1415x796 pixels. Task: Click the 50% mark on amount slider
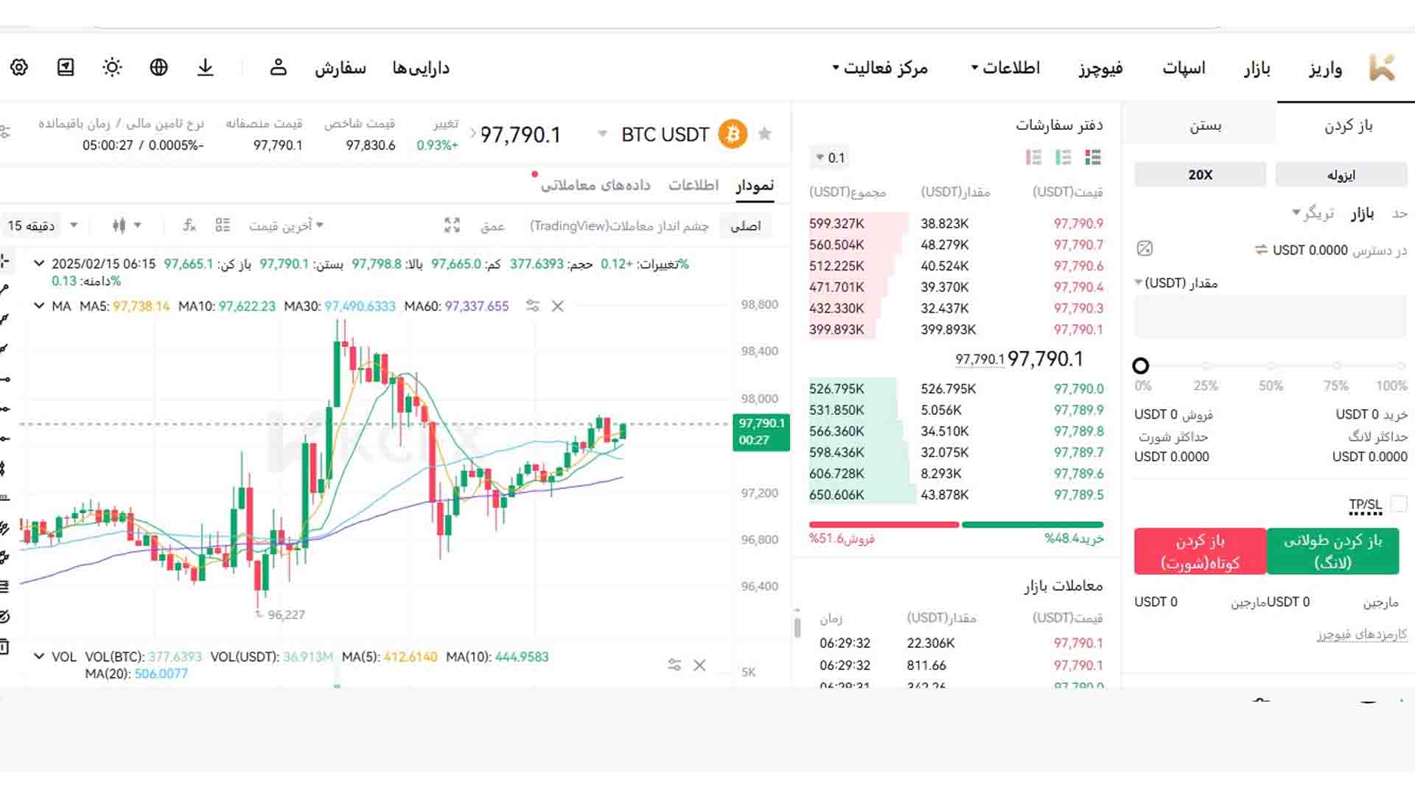[1271, 366]
